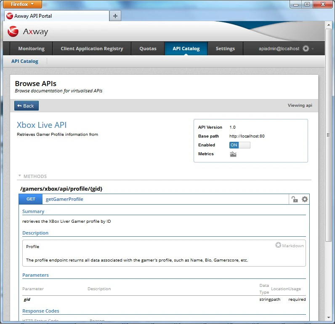Select Axway API Portal browser tab
Screen dimensions: 335x324
pos(57,16)
